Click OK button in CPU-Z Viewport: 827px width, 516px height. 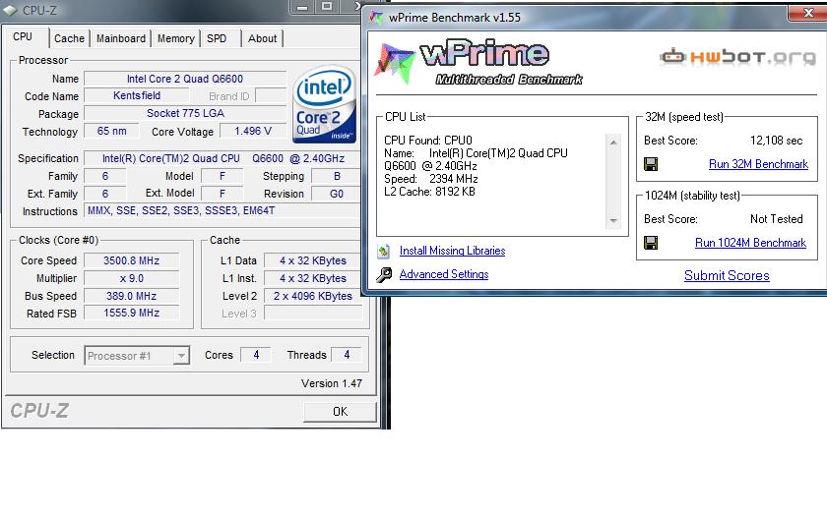[x=340, y=411]
